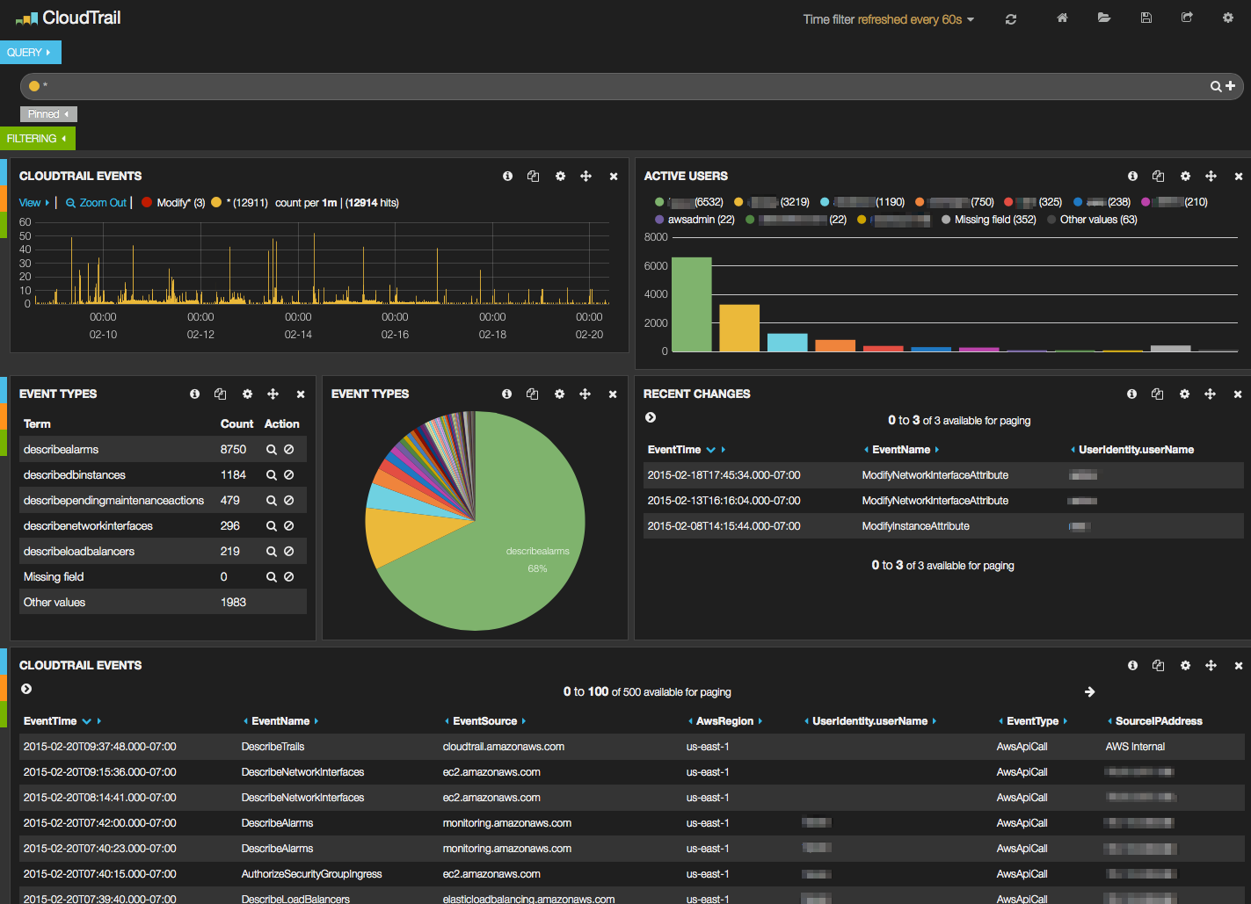
Task: Toggle the Modify* query legend dot
Action: (148, 203)
